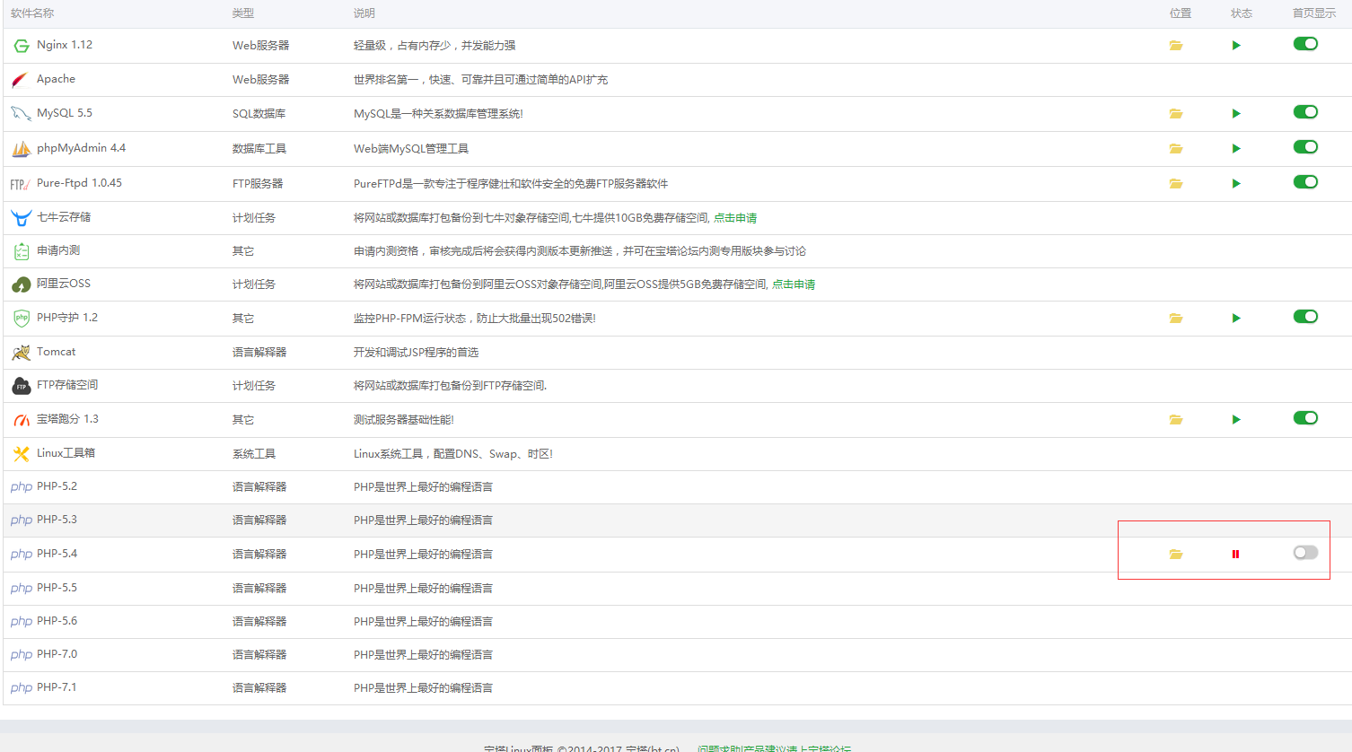Enable homepage display switch for PHP-5.4
This screenshot has width=1352, height=752.
tap(1305, 553)
